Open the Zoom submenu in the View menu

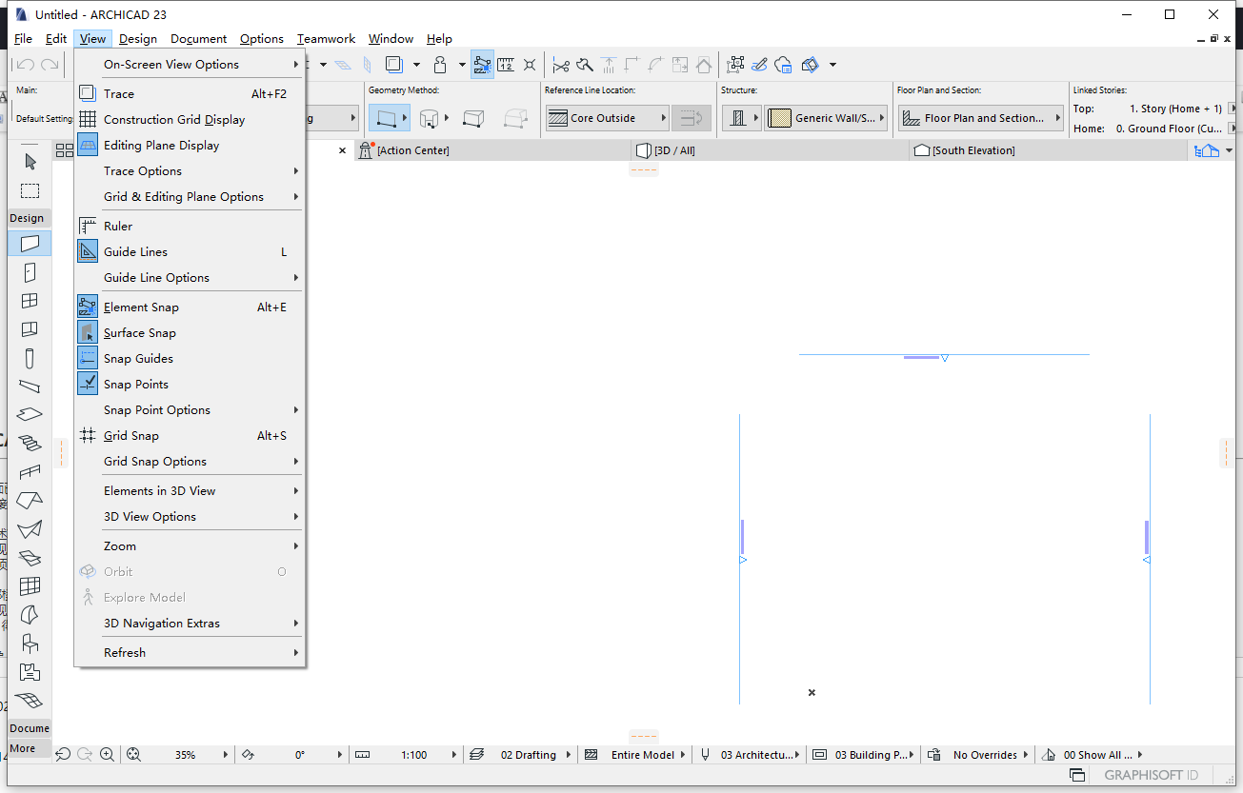(x=120, y=545)
